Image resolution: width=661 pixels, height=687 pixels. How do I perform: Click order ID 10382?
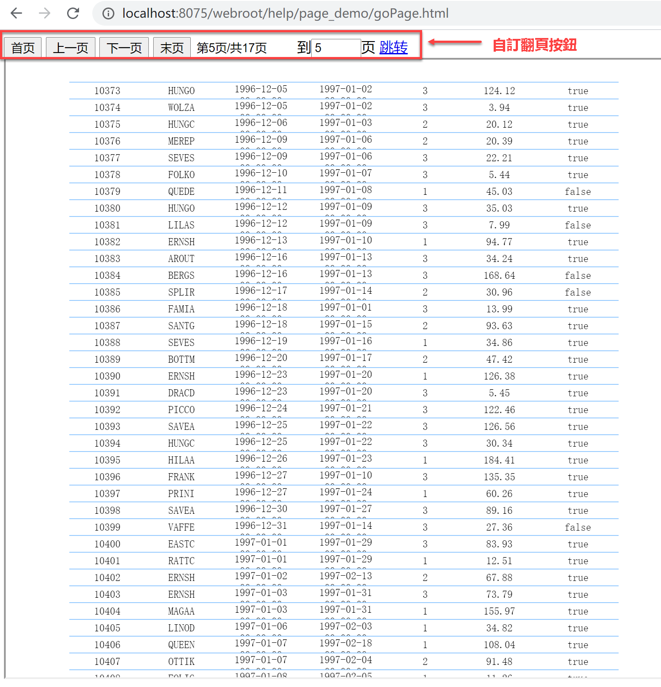[107, 242]
